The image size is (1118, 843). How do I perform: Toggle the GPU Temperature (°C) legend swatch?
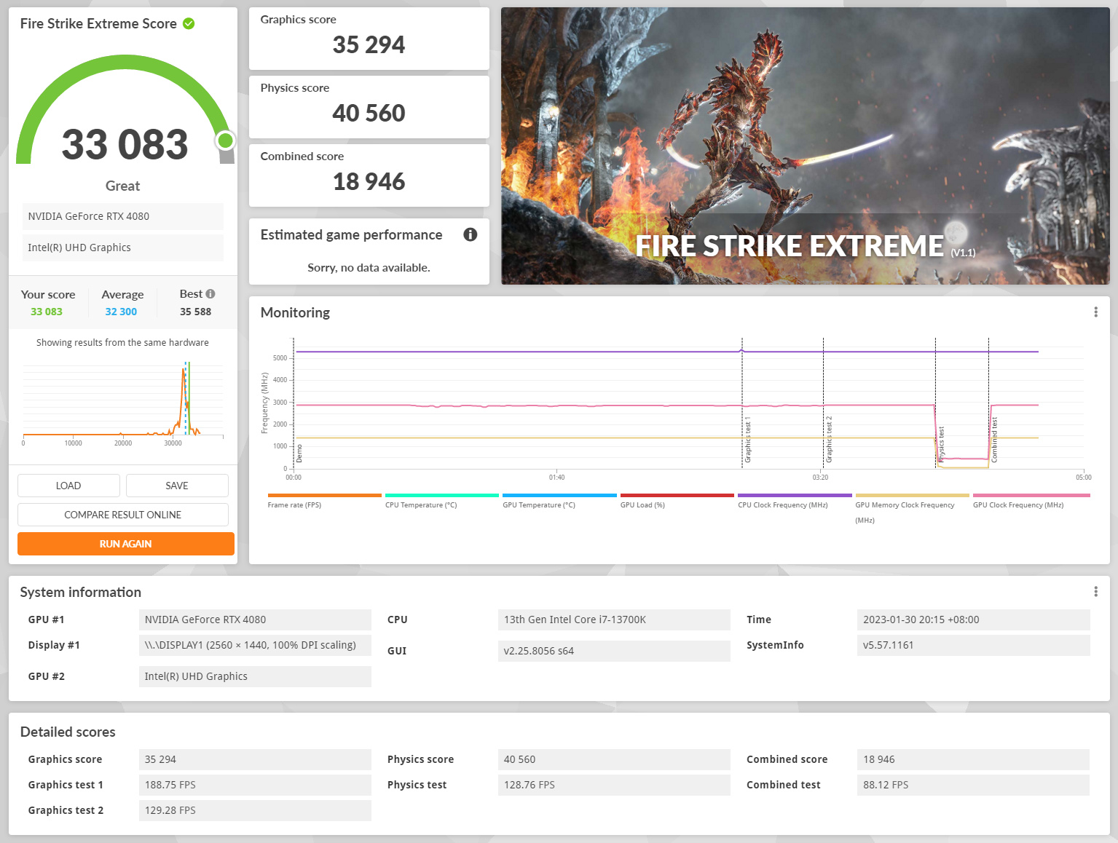point(559,495)
